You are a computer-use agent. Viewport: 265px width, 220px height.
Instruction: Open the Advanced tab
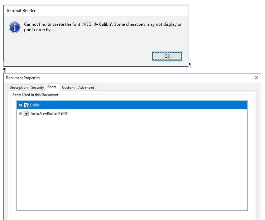[x=86, y=87]
